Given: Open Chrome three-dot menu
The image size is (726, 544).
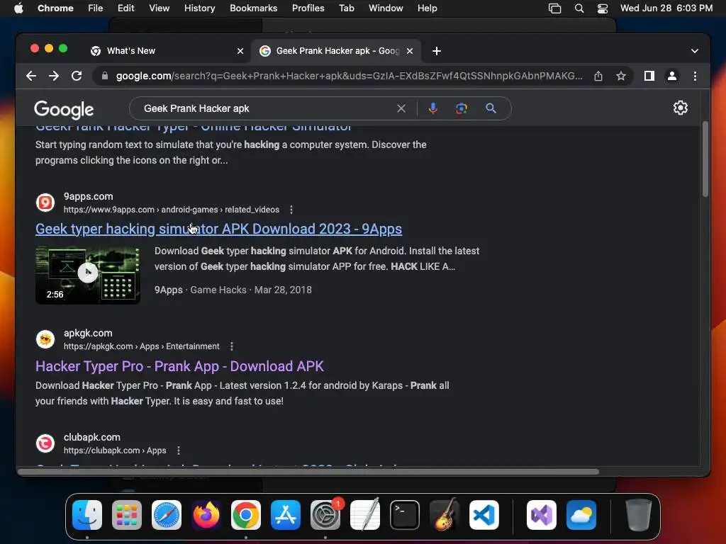Looking at the screenshot, I should 695,76.
